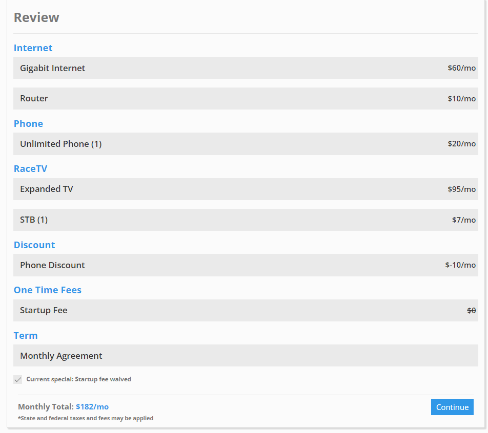The width and height of the screenshot is (488, 433).
Task: Click the crossed-out $0 startup fee price
Action: [471, 310]
